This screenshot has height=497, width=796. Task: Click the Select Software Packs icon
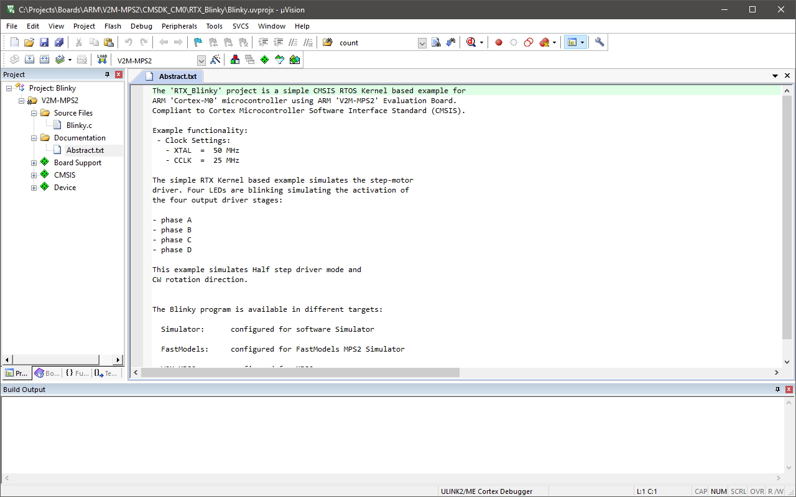click(280, 60)
